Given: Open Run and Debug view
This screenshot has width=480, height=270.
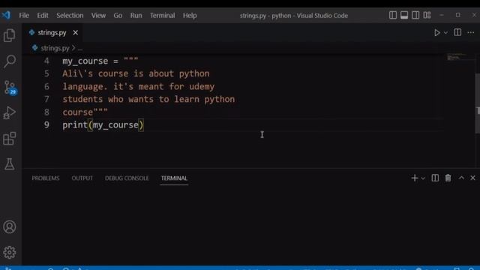Looking at the screenshot, I should [x=10, y=113].
